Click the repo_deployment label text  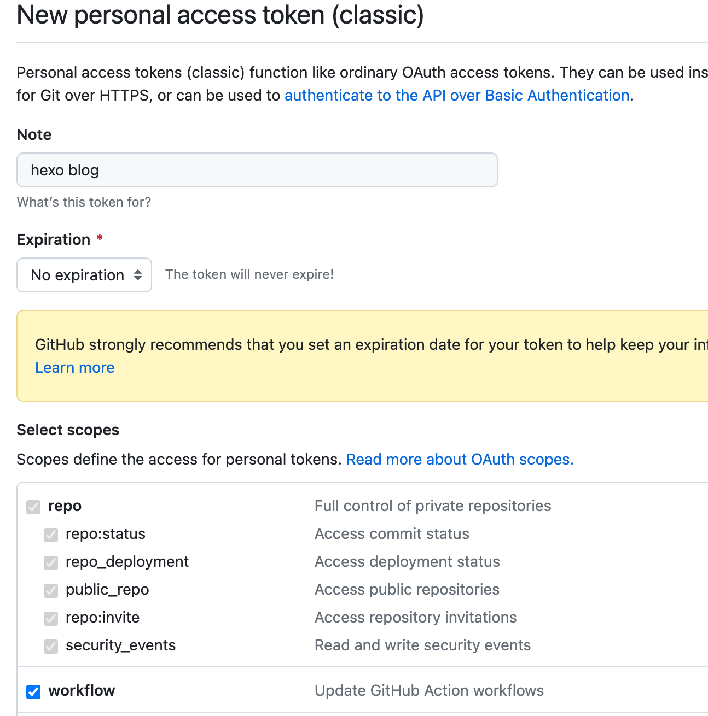(x=127, y=562)
